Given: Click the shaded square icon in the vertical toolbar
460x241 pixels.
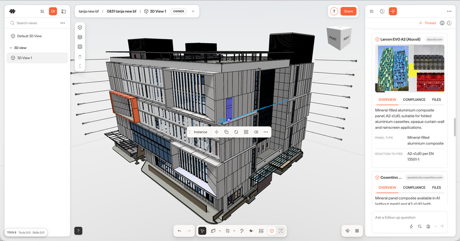Looking at the screenshot, I should (80, 47).
